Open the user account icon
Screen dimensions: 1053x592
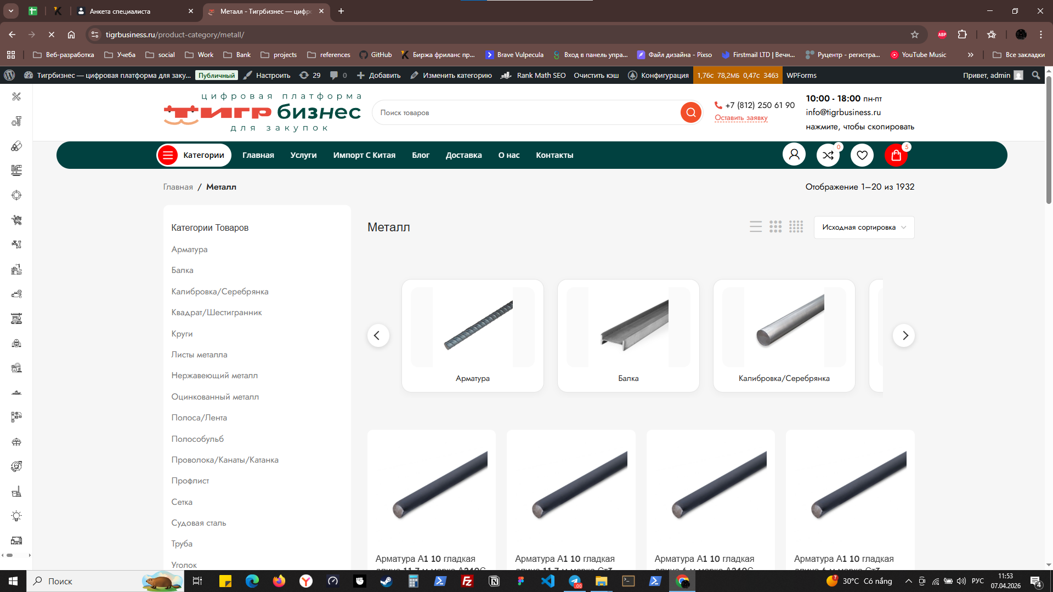tap(794, 155)
